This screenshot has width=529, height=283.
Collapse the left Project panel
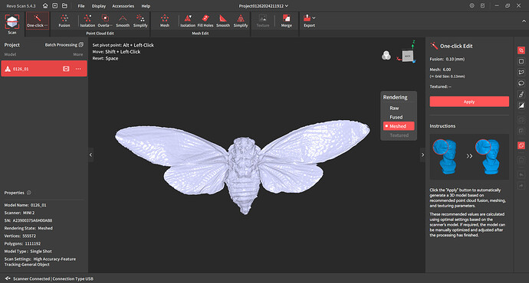pos(90,155)
